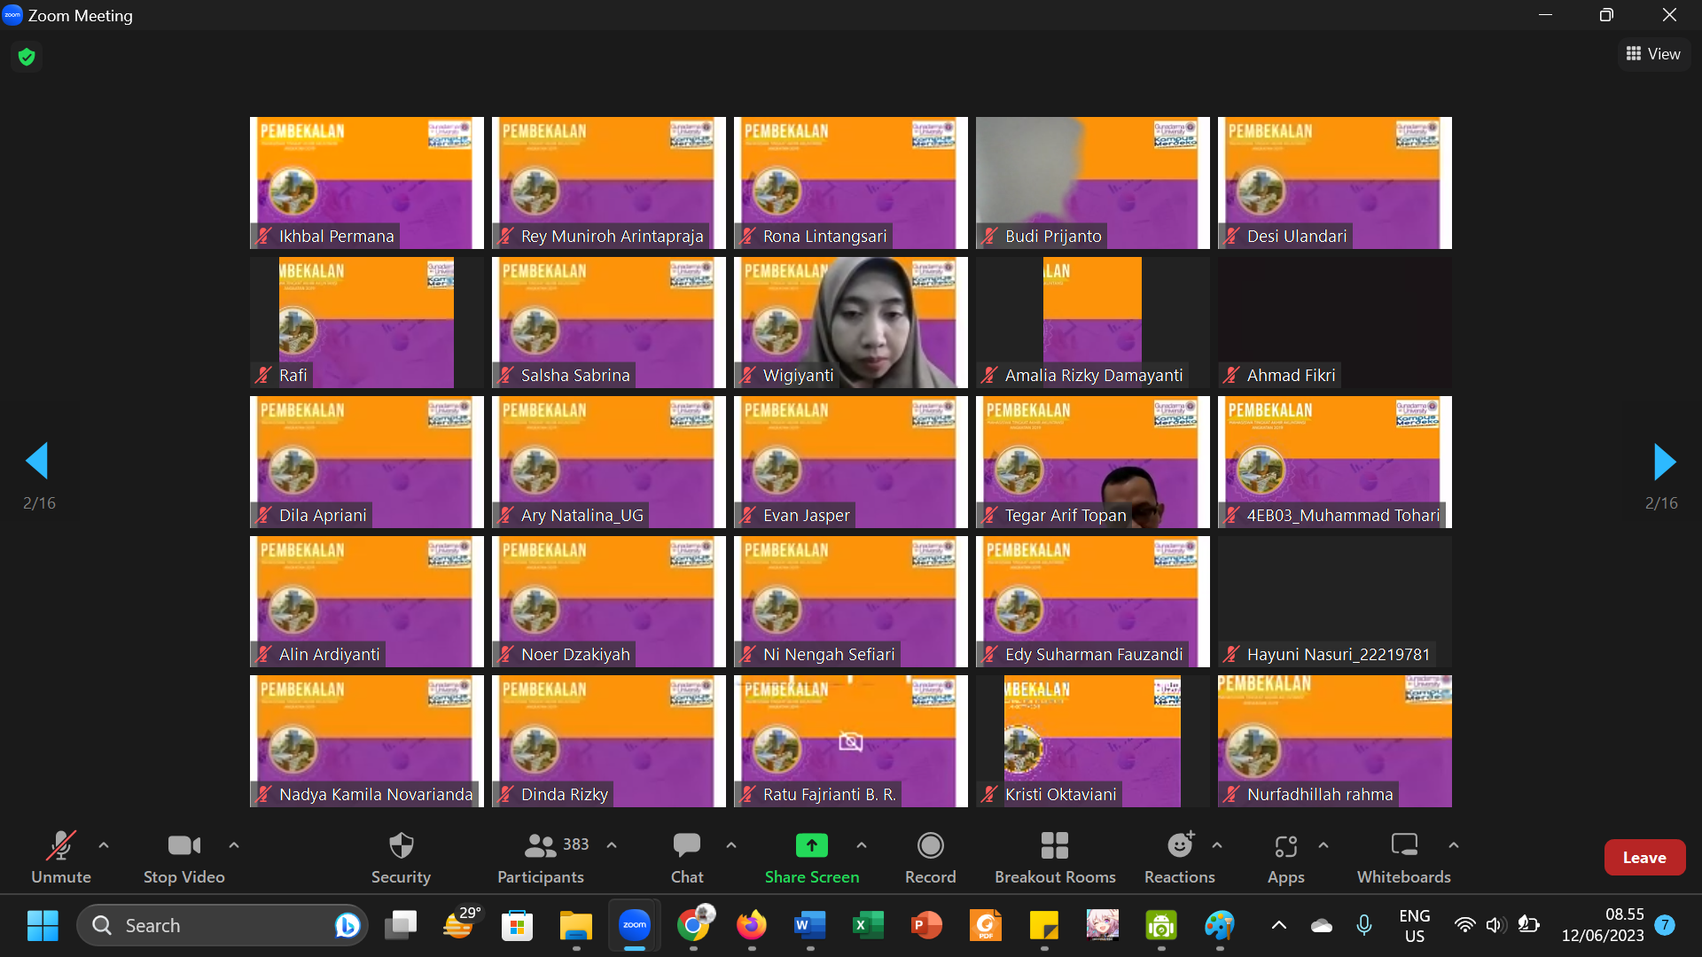Click the name label Amalia Rizky Damayanti
The width and height of the screenshot is (1702, 957).
coord(1093,376)
